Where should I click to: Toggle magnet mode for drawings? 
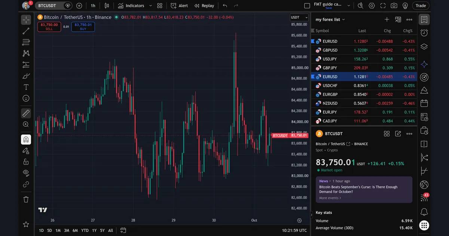point(26,140)
